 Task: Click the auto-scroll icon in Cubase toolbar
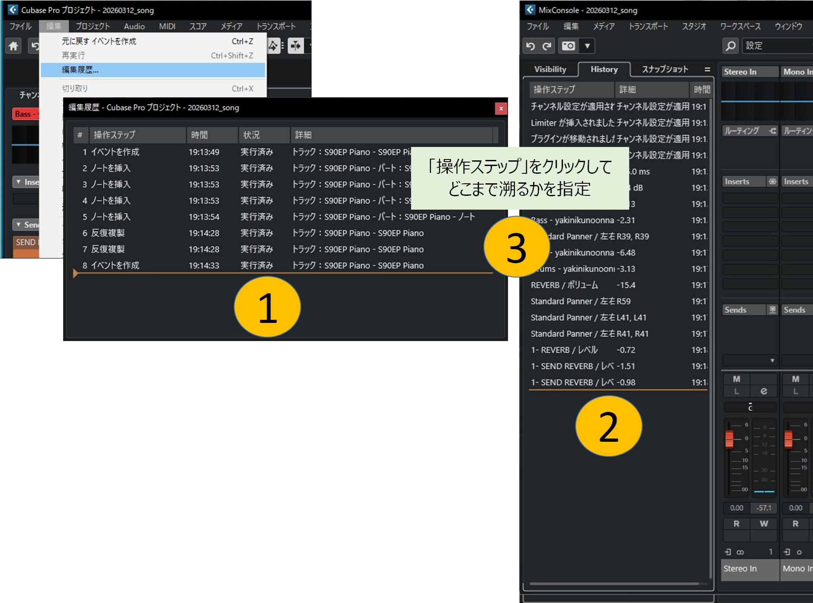(x=296, y=46)
